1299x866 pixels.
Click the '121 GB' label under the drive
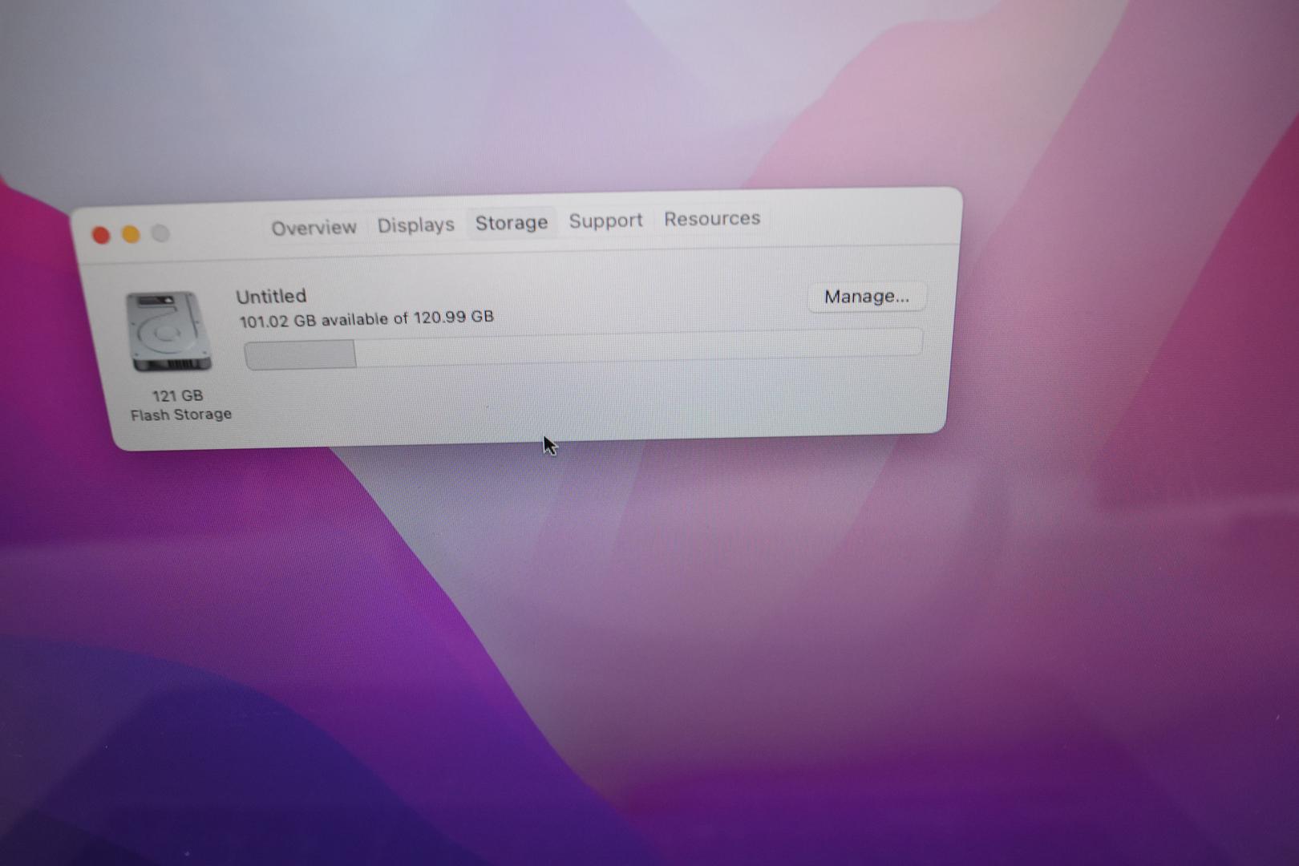click(178, 395)
